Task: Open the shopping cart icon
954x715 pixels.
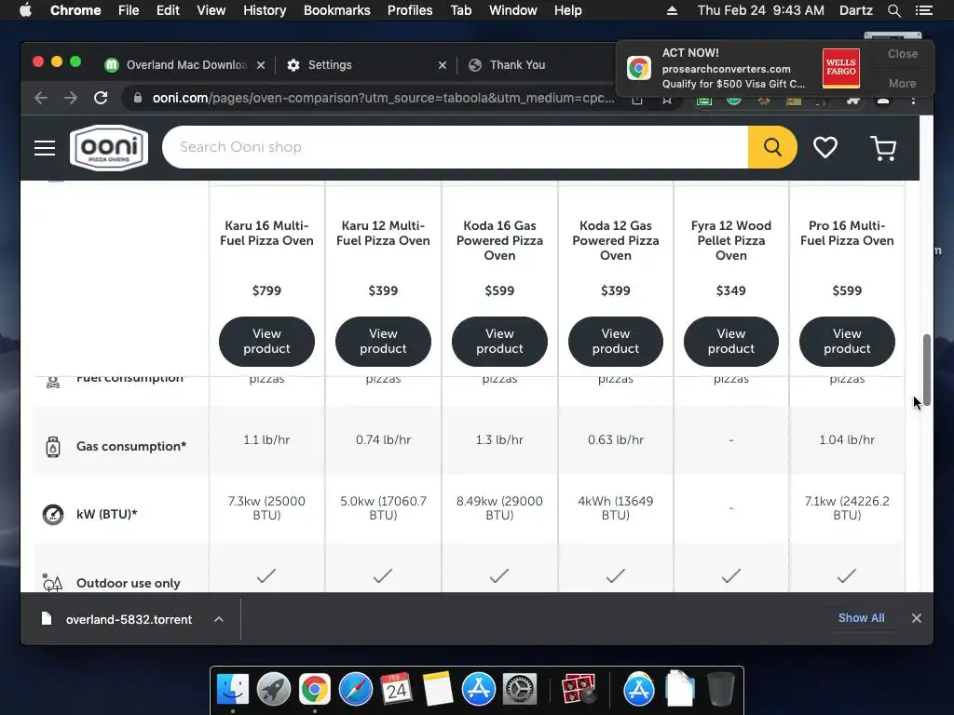Action: [x=883, y=148]
